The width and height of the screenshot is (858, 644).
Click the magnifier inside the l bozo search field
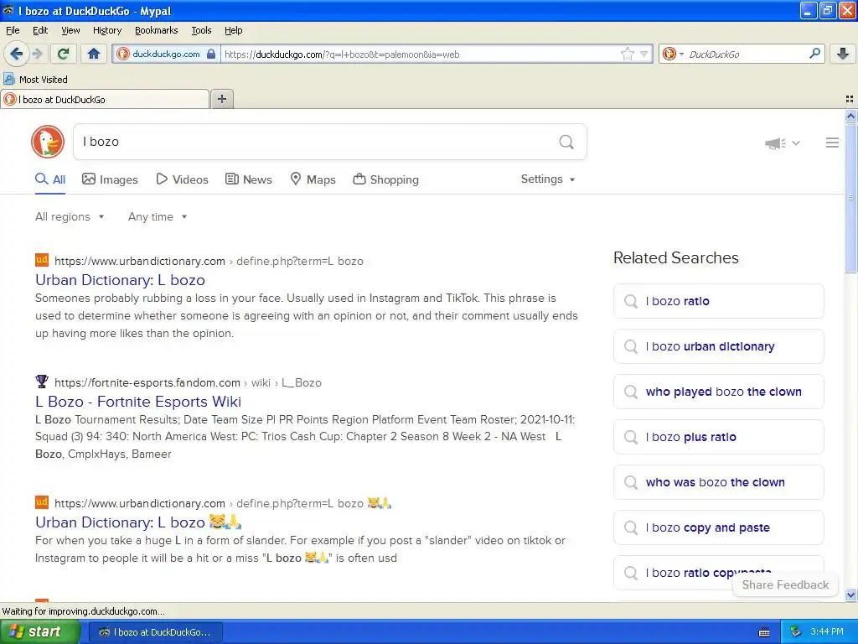coord(566,143)
